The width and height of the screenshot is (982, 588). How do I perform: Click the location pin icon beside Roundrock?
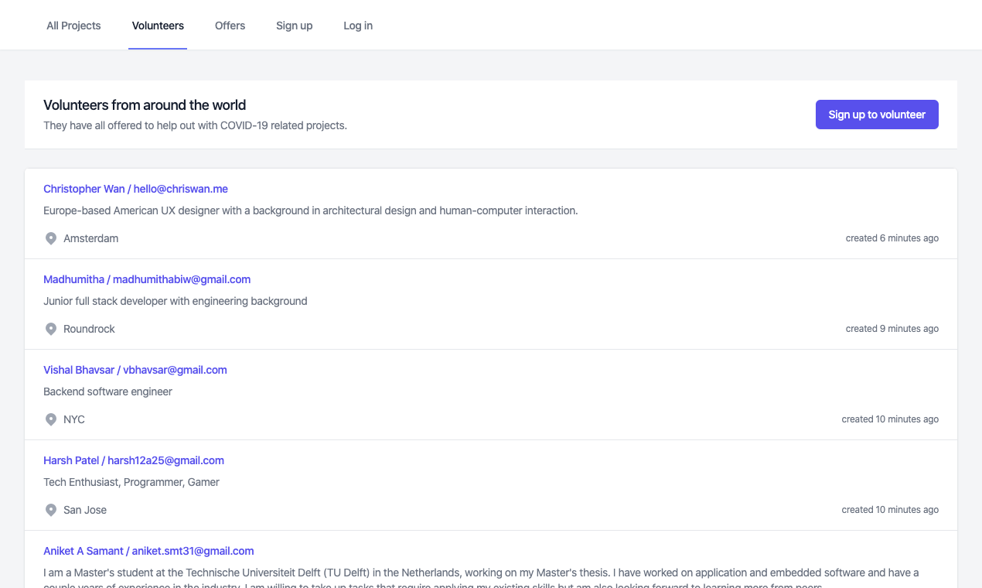[51, 329]
